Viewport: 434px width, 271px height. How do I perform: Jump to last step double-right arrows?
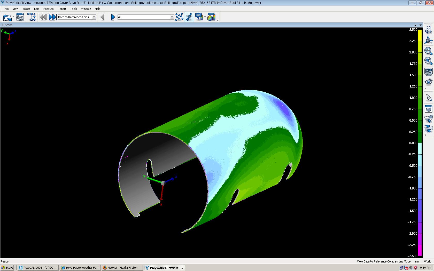click(52, 17)
